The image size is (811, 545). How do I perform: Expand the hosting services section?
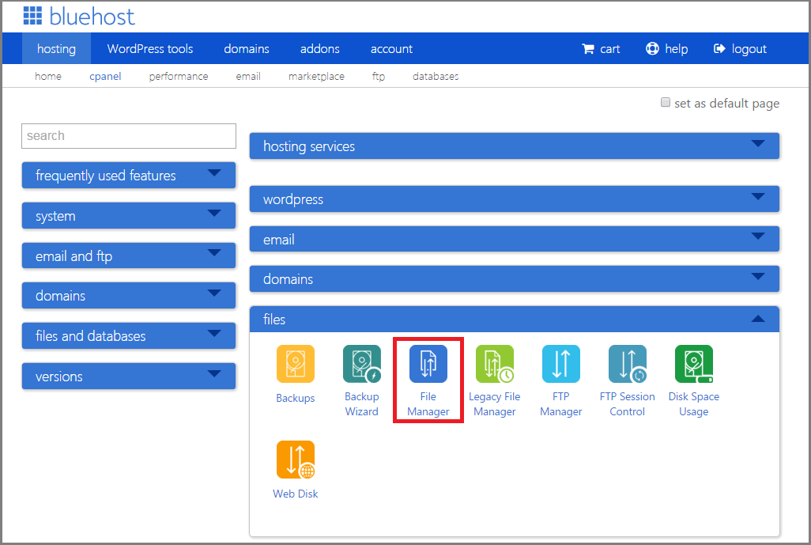(x=514, y=146)
